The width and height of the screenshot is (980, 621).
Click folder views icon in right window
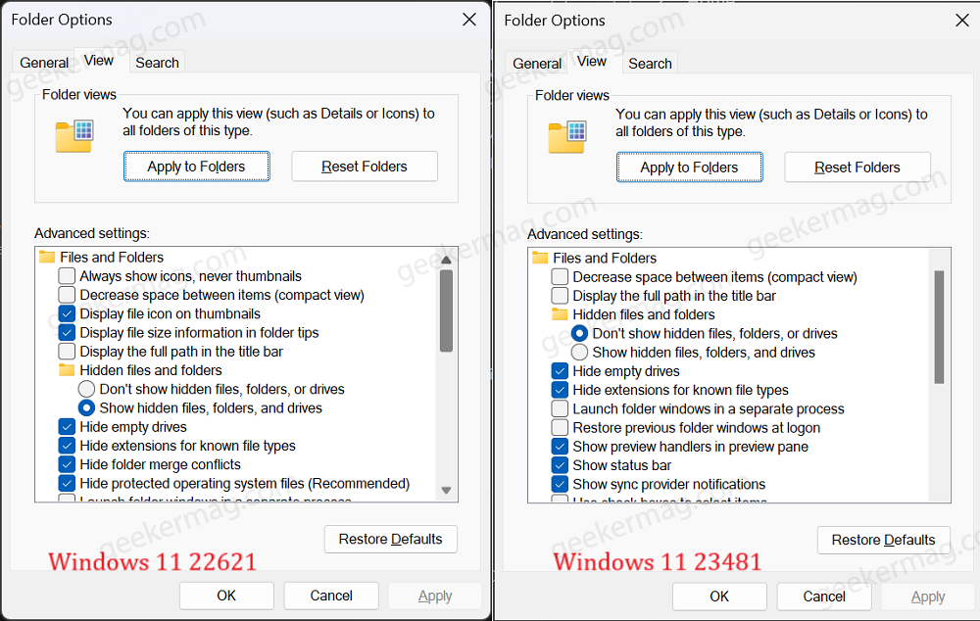(566, 137)
